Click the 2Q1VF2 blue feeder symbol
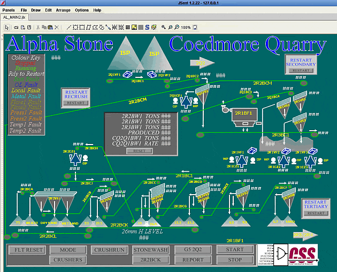This screenshot has width=337, height=272. [152, 74]
